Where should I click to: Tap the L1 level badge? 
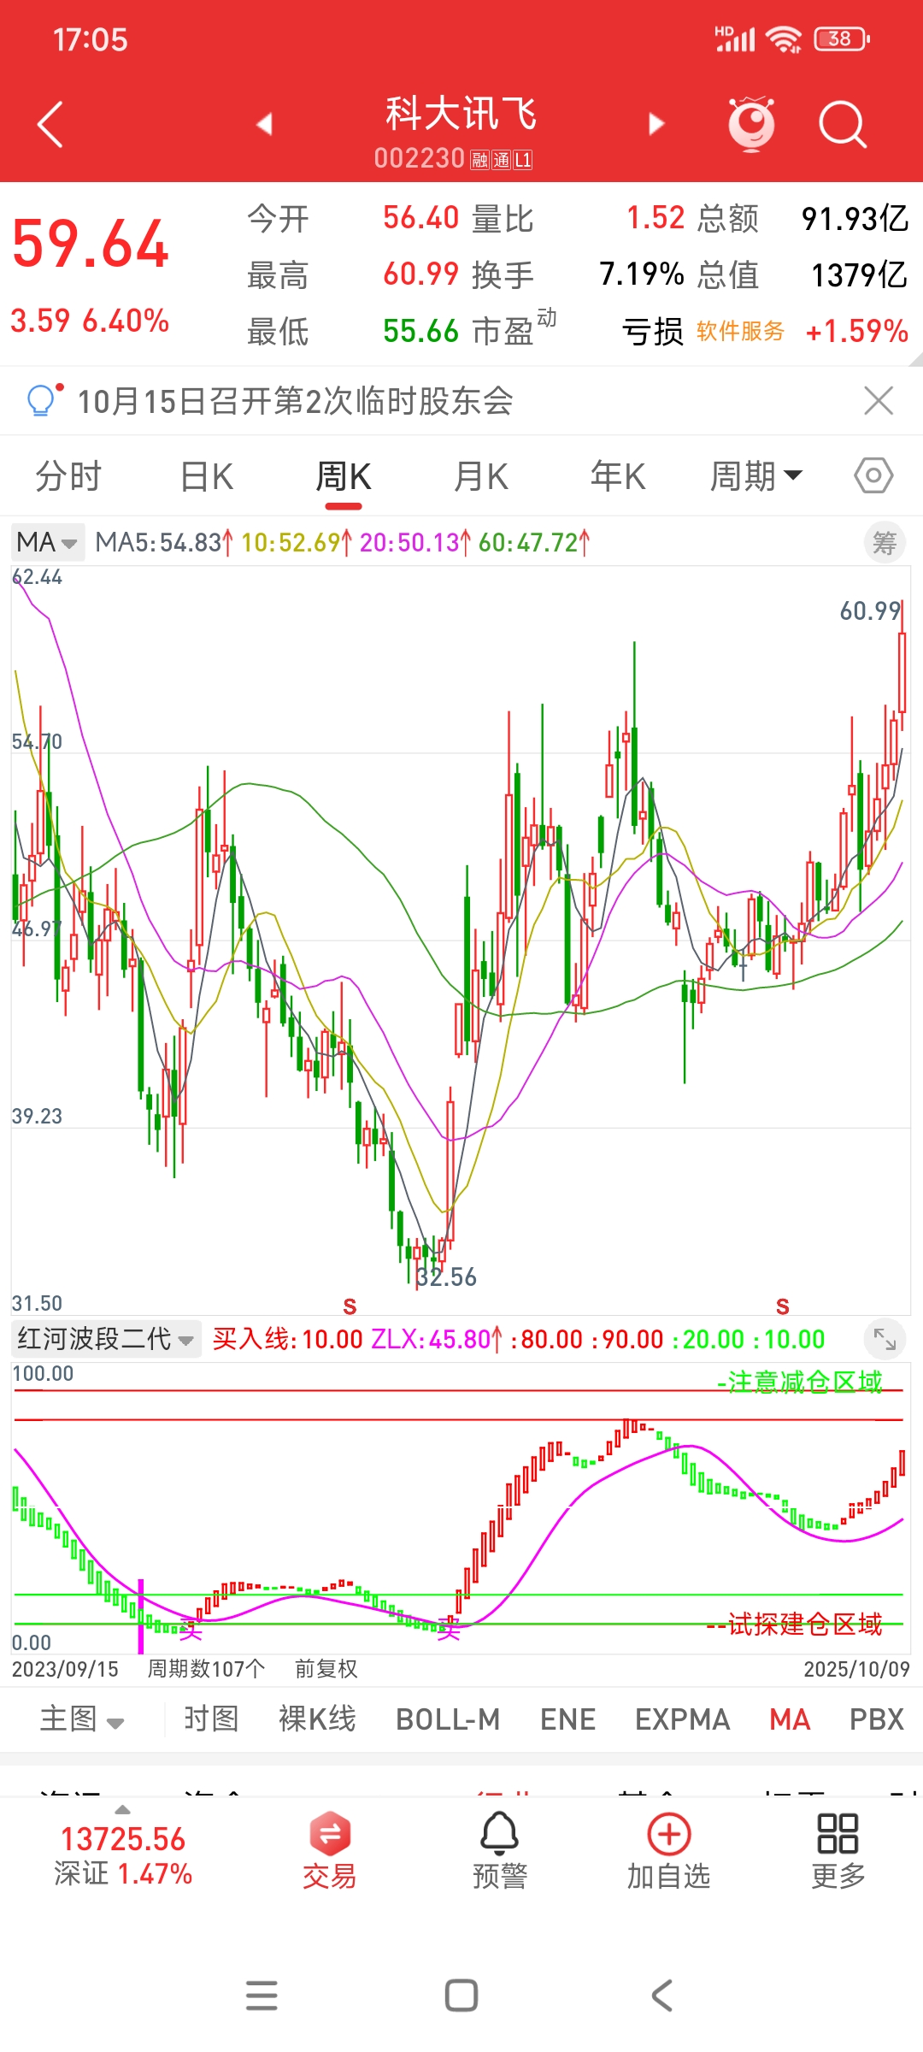(523, 160)
